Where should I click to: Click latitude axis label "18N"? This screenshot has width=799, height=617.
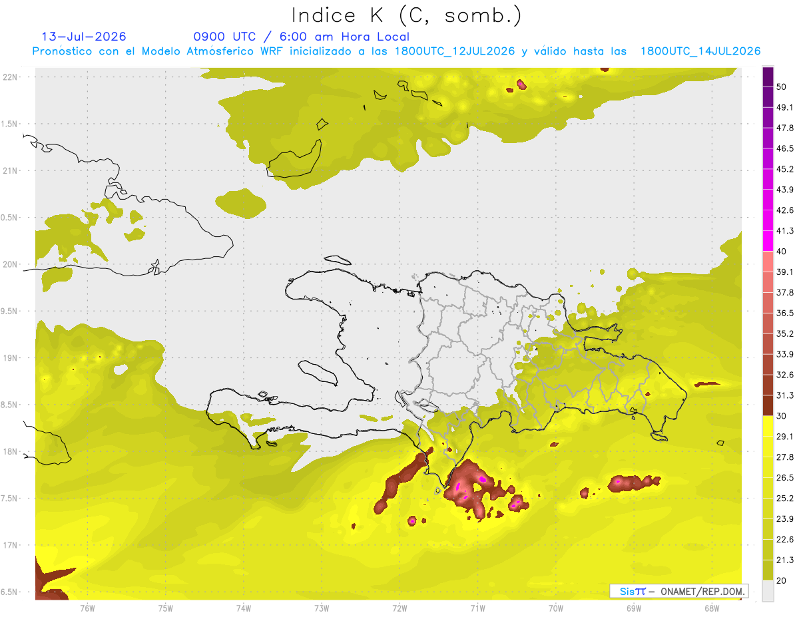tap(11, 452)
